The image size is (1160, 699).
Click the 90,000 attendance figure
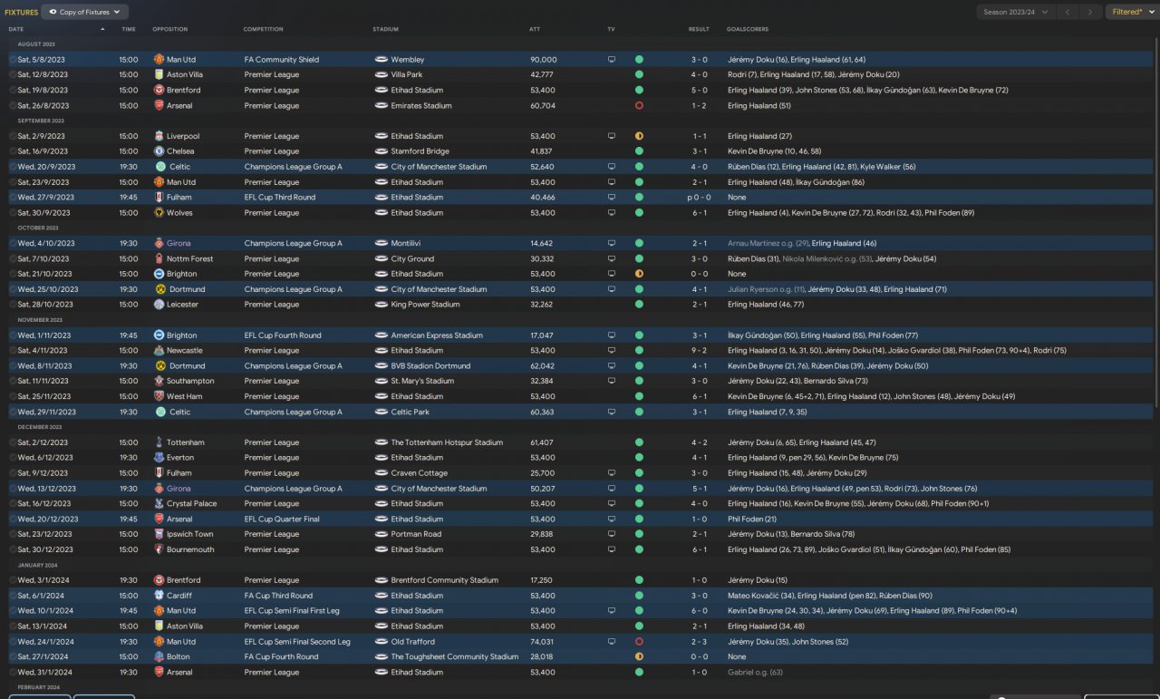point(544,60)
